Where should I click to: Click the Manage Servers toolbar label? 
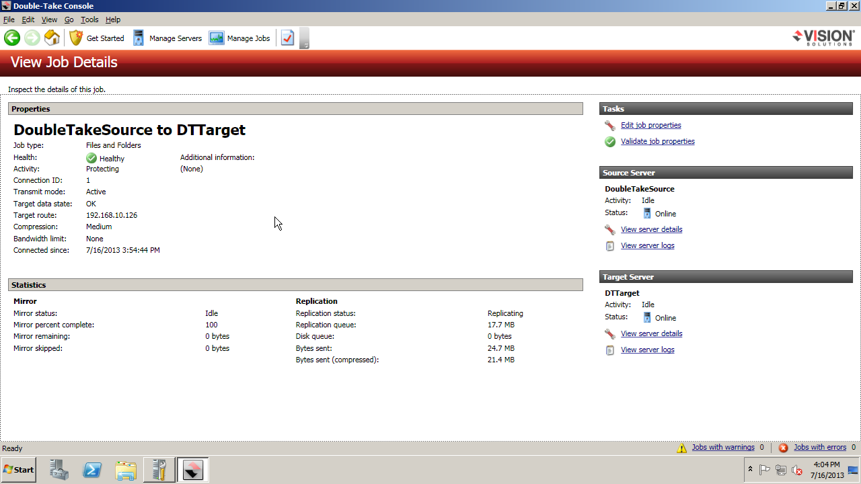pos(176,38)
